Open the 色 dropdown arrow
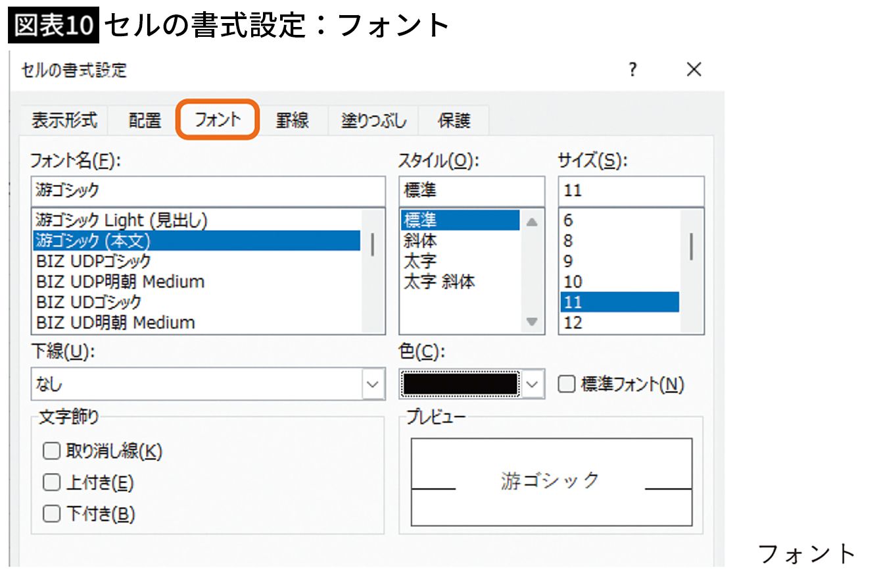Screen dimensions: 881x579 point(534,384)
